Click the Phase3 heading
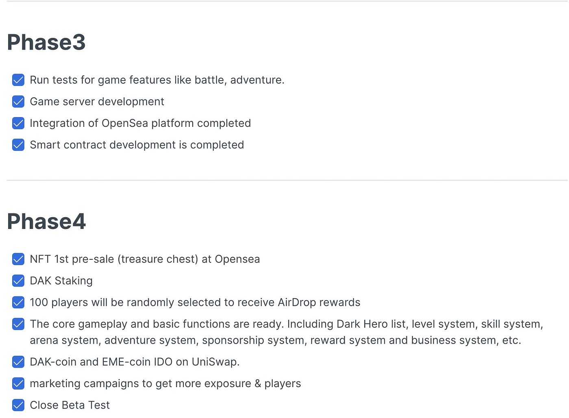The height and width of the screenshot is (418, 569). [46, 42]
